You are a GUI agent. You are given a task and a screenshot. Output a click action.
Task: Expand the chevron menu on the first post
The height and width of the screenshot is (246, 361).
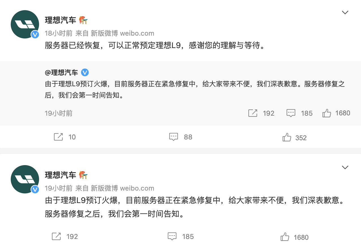(x=345, y=12)
